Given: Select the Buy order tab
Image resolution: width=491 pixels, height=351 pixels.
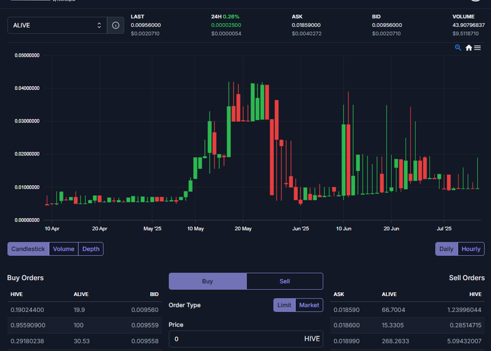Looking at the screenshot, I should (208, 281).
